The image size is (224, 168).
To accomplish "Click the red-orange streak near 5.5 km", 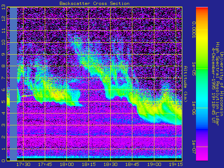I will click(28, 96).
